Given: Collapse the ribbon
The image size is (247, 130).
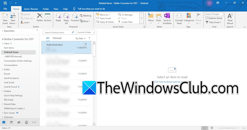Looking at the screenshot, I should [244, 27].
